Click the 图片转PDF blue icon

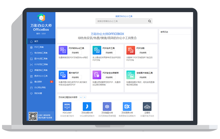[63, 75]
